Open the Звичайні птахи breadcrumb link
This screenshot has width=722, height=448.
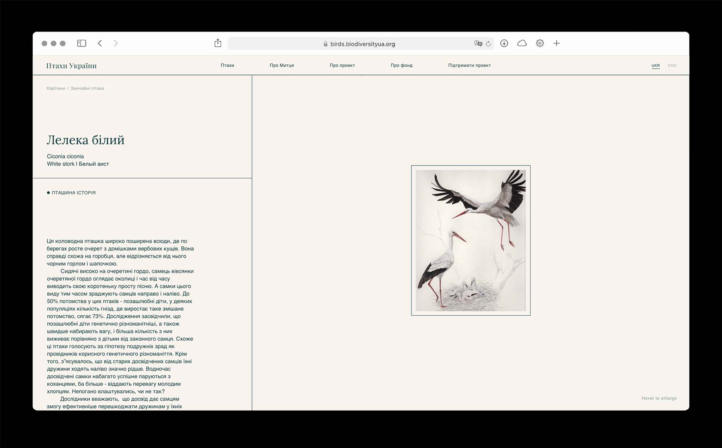click(87, 88)
